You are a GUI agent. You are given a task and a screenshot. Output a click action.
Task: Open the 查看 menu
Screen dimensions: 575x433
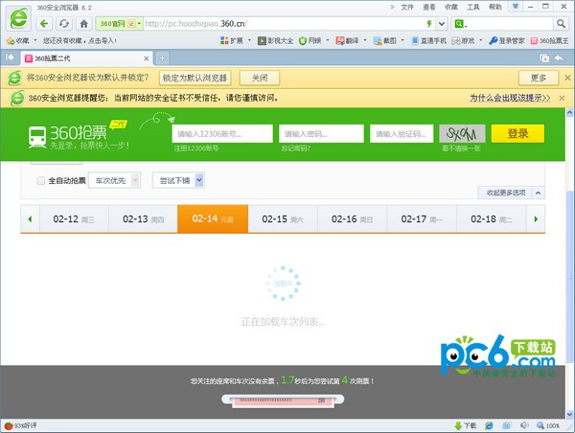click(x=429, y=7)
